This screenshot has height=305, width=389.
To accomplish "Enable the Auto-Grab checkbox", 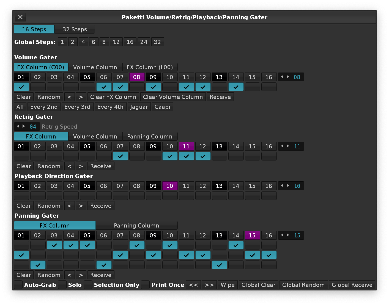I will tap(18, 285).
